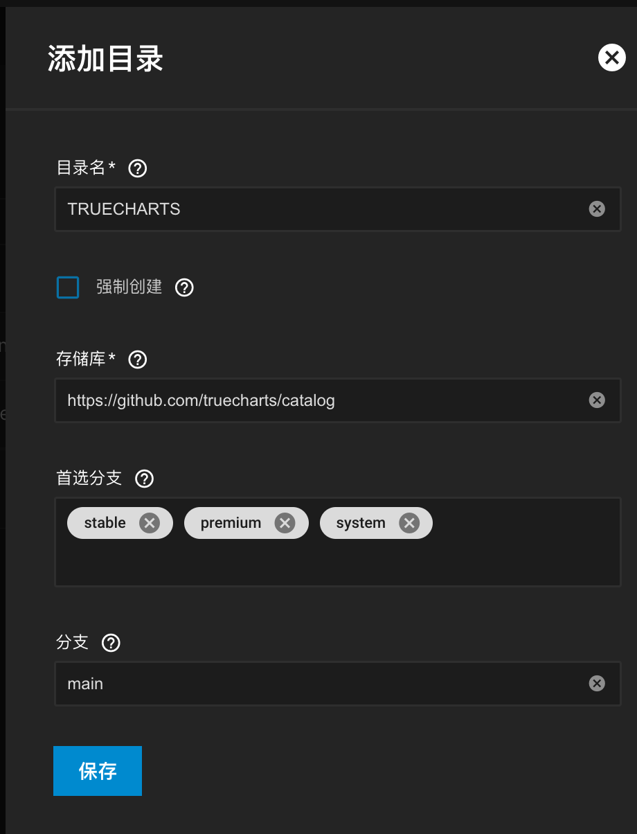Clear the TRUECHARTS catalog name
Screen dimensions: 637x834
coord(597,208)
